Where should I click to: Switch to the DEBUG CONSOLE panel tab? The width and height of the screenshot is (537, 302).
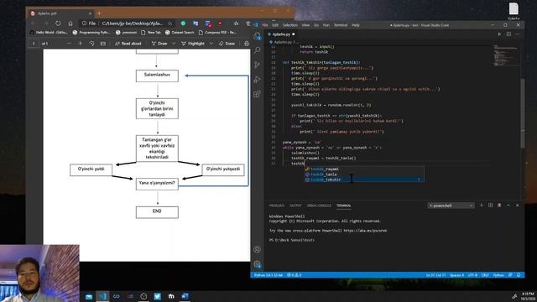pyautogui.click(x=319, y=206)
